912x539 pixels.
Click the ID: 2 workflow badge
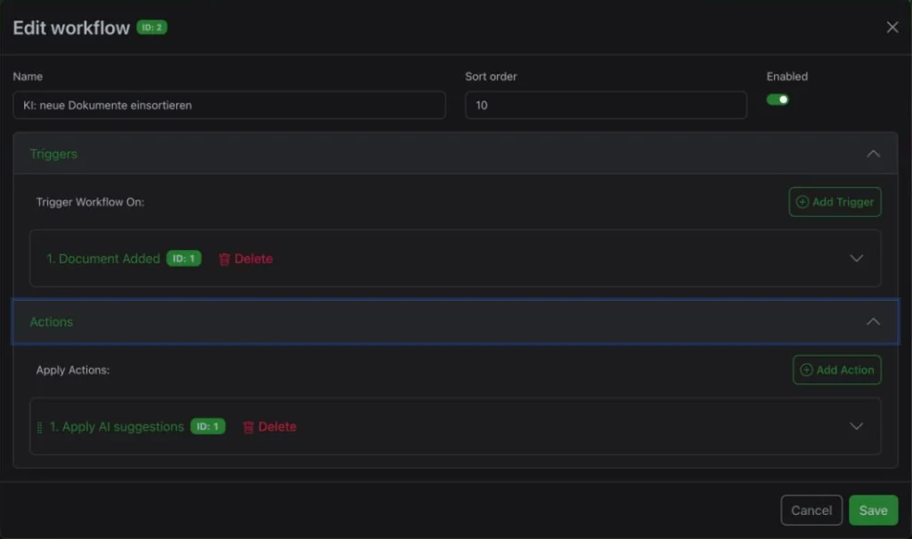click(x=151, y=28)
